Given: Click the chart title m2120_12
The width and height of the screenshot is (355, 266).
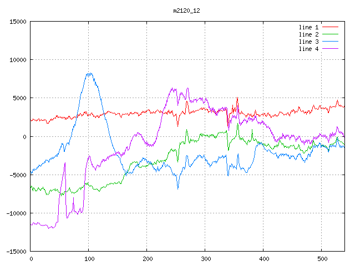Looking at the screenshot, I should point(186,11).
